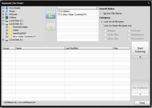The height and width of the screenshot is (108, 152).
Task: Click the FirefoxPortable folder icon
Action: 11,27
